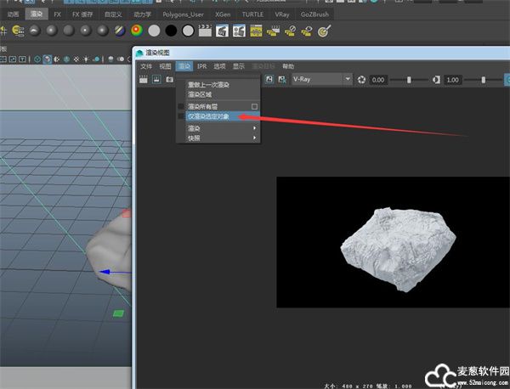Screen dimensions: 510x389
Task: Click the rainbow ramp shader shelf icon
Action: click(x=136, y=31)
